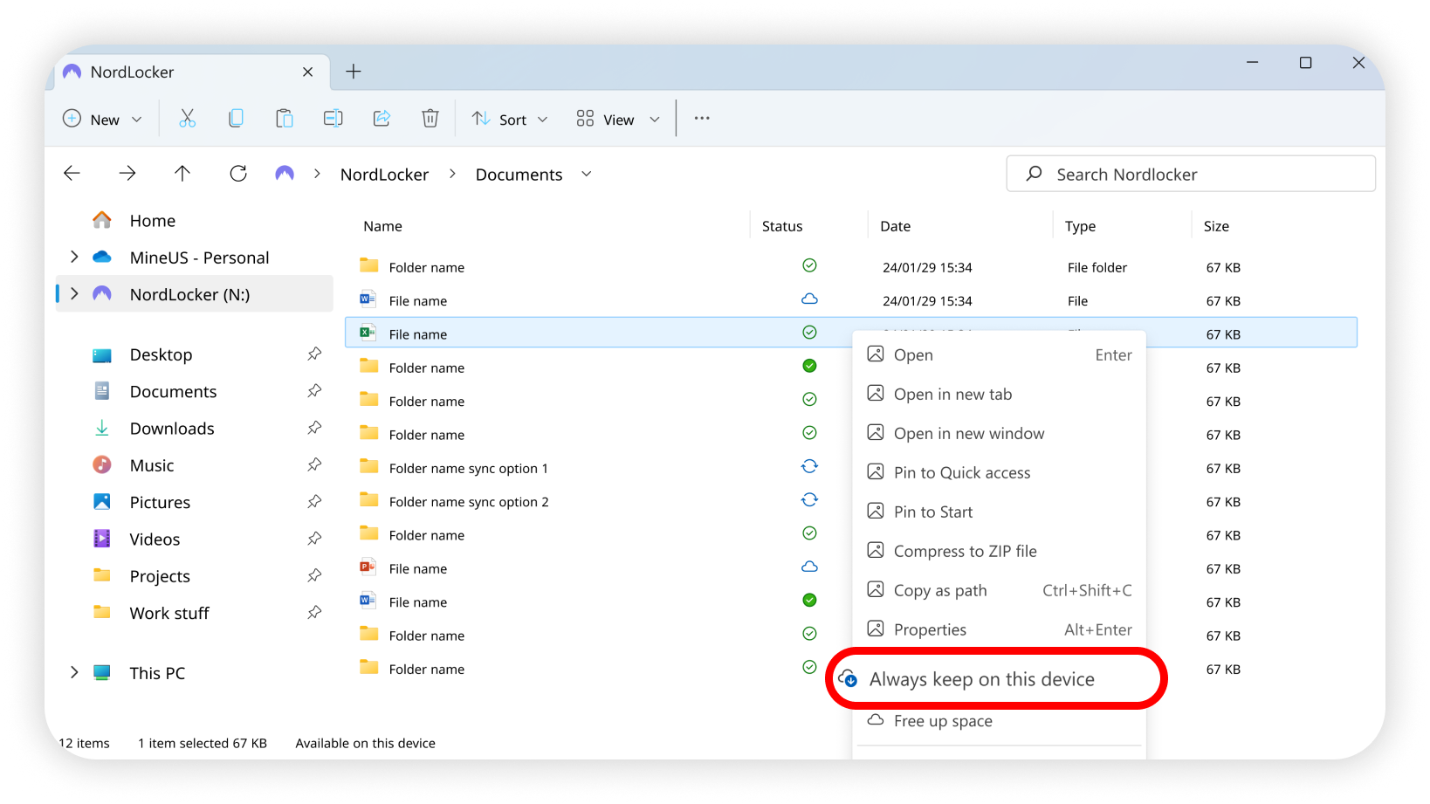Click pin icon next to Work stuff

click(x=314, y=613)
